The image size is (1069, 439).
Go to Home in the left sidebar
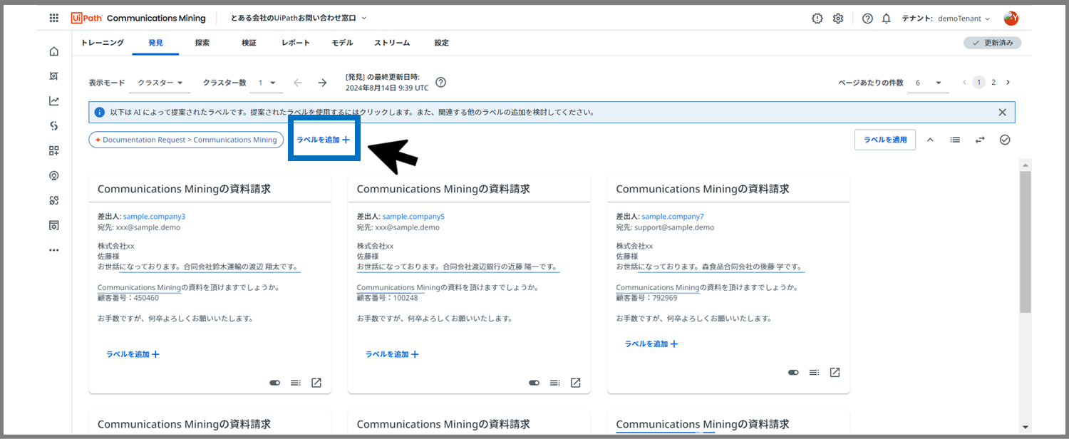click(54, 51)
